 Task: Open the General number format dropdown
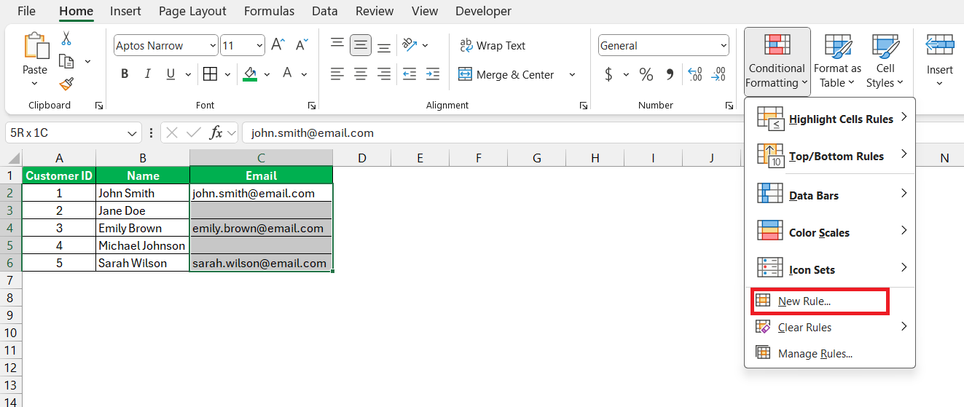[723, 45]
